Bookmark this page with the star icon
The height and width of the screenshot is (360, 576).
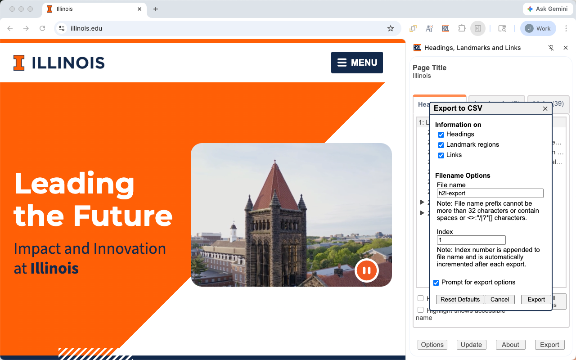pyautogui.click(x=391, y=28)
